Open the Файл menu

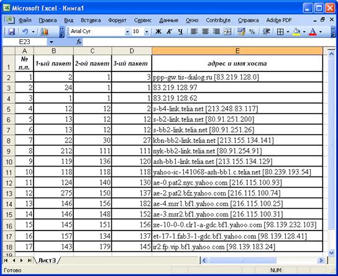[25, 21]
